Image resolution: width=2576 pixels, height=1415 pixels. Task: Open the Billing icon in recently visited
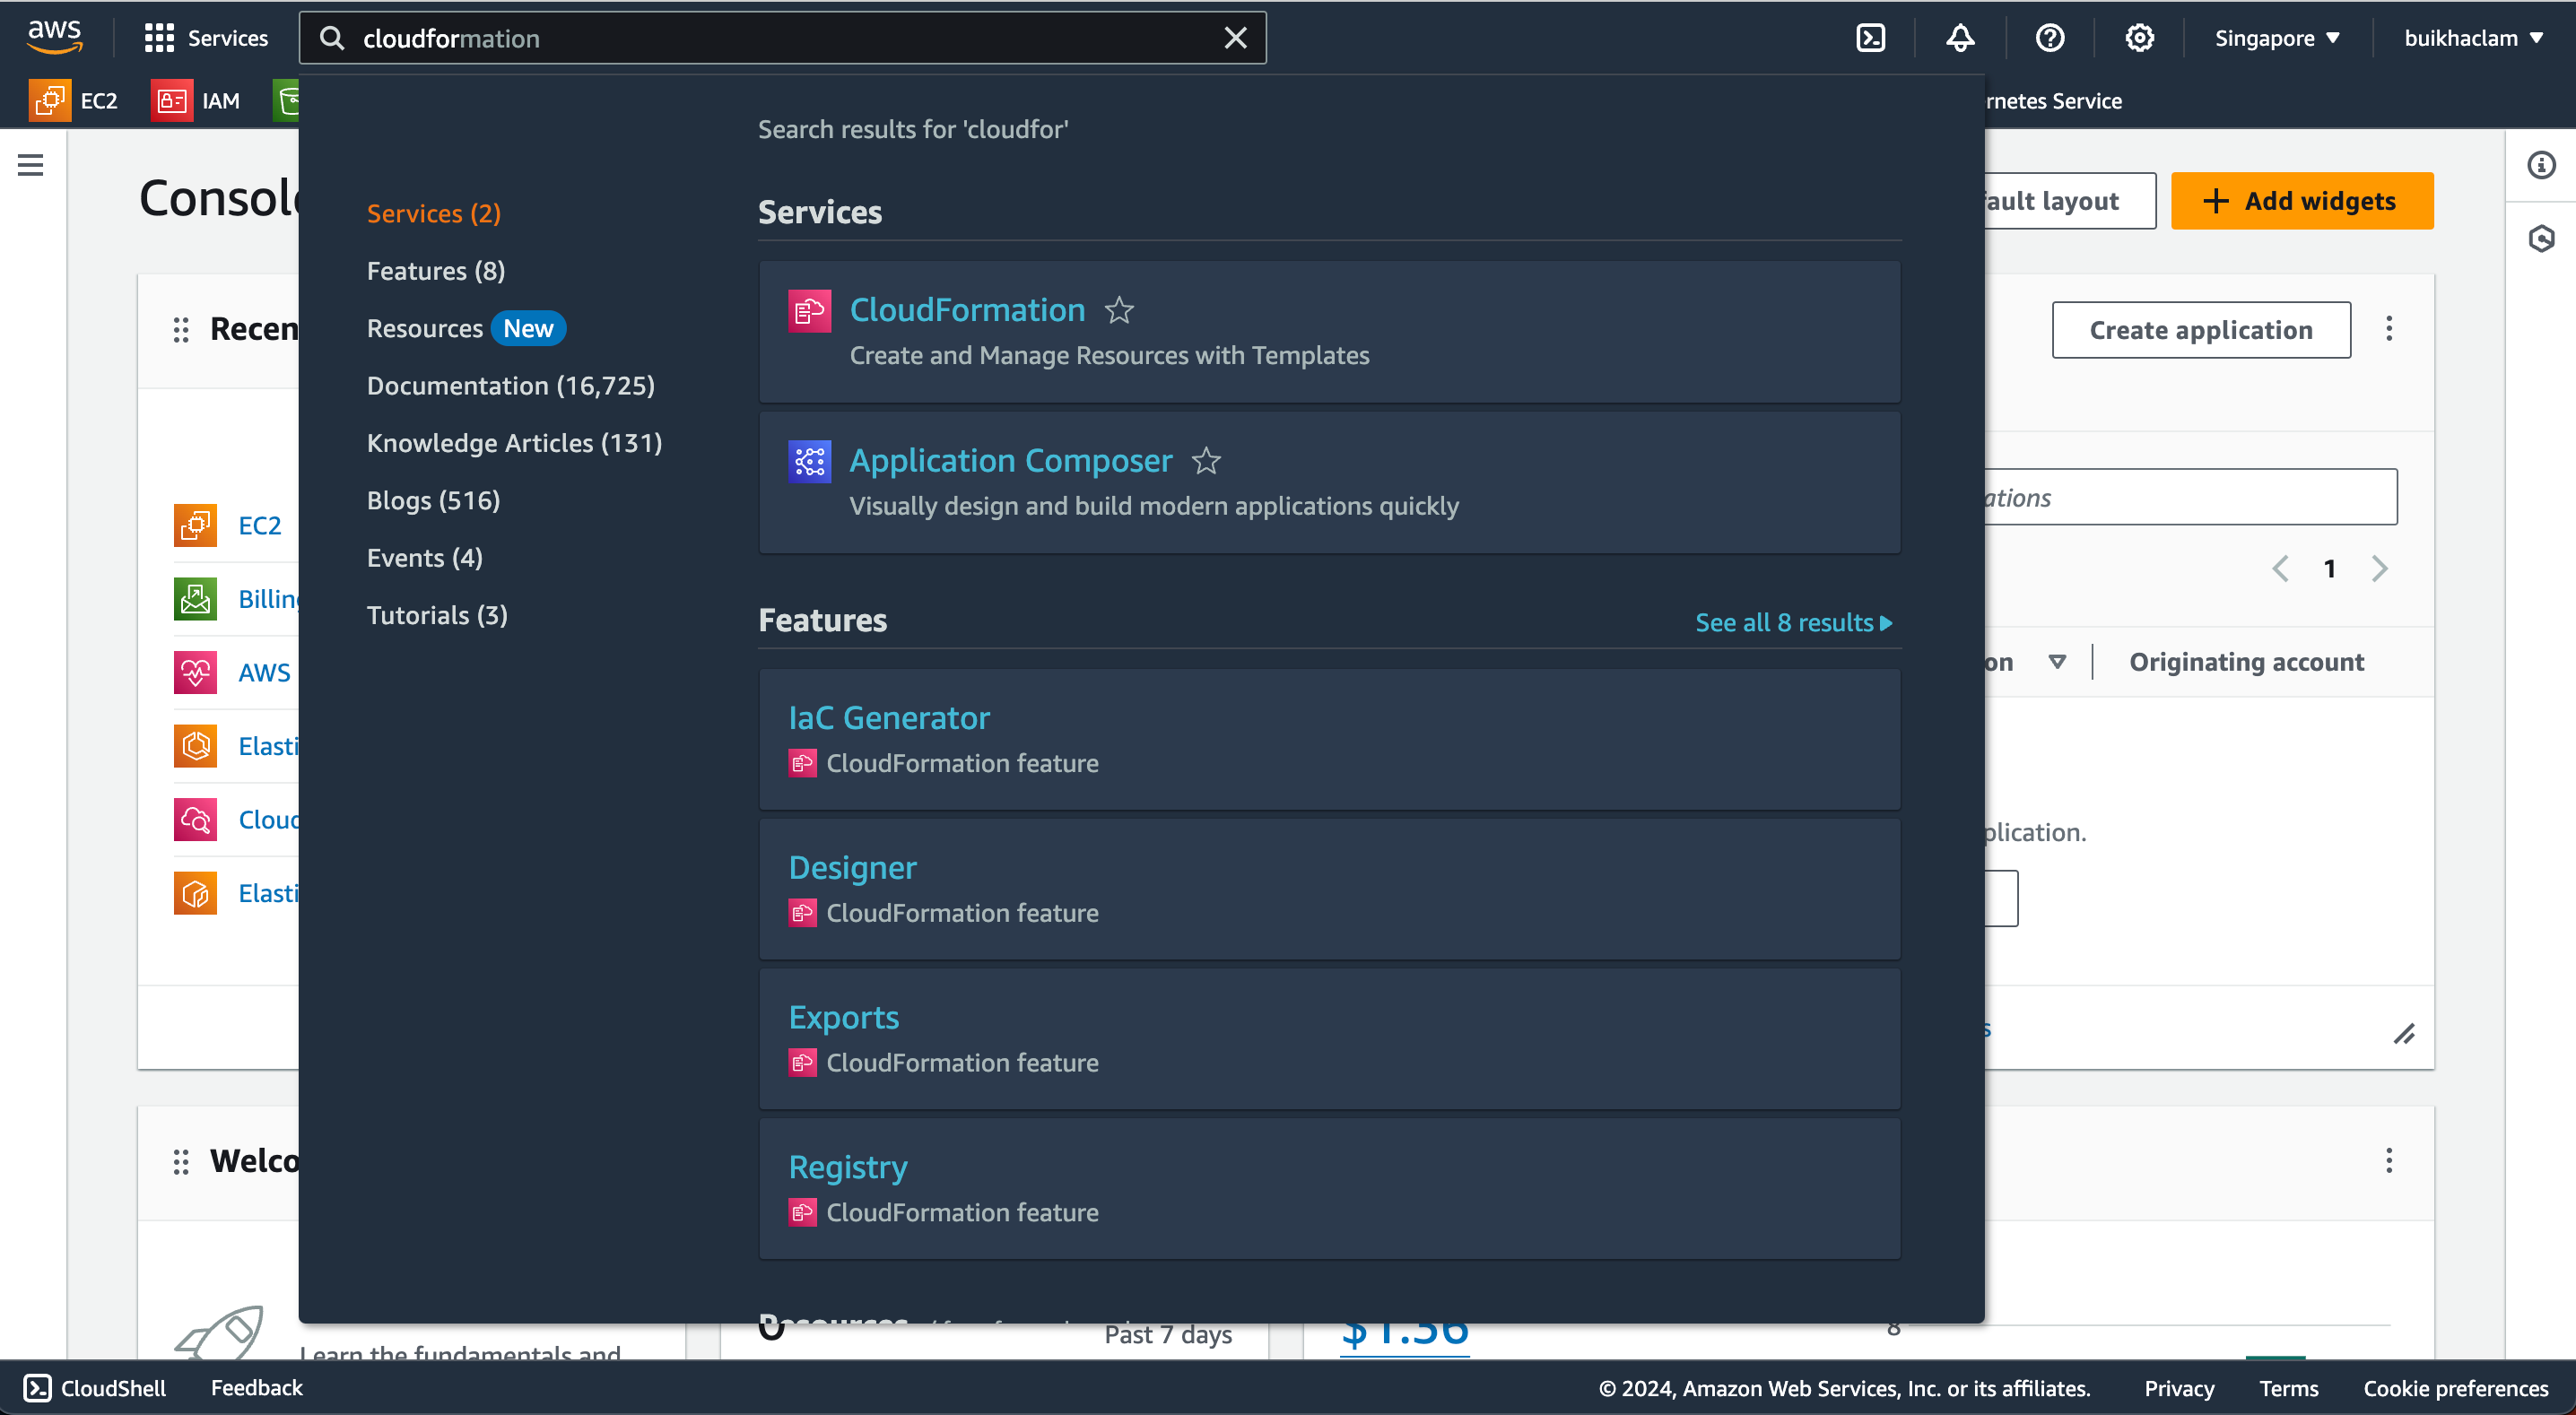click(195, 599)
